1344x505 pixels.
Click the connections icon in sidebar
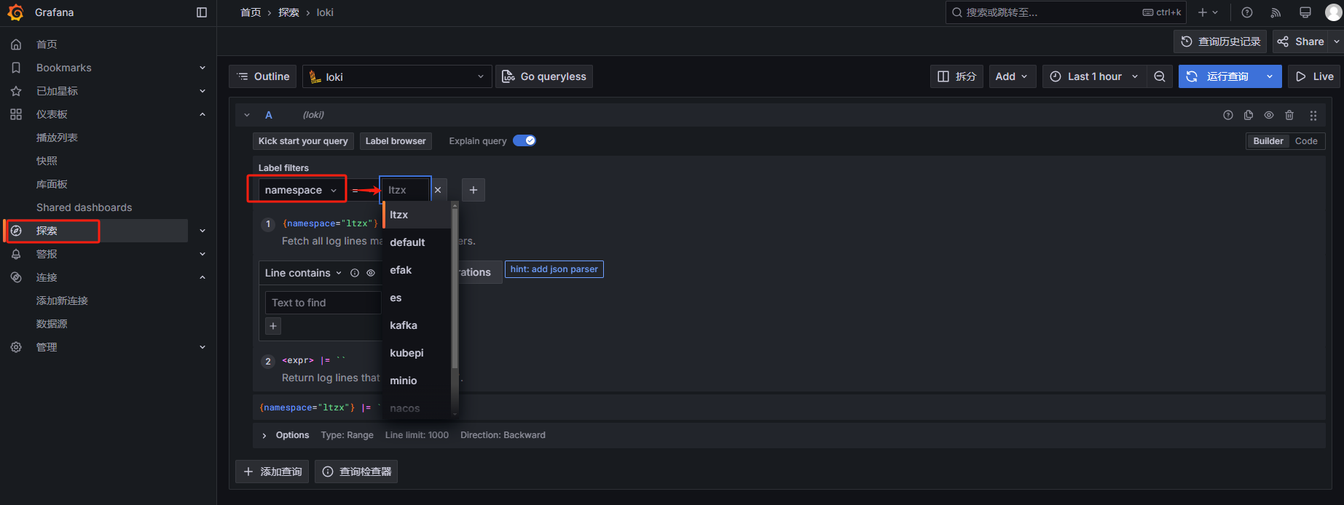click(x=16, y=277)
